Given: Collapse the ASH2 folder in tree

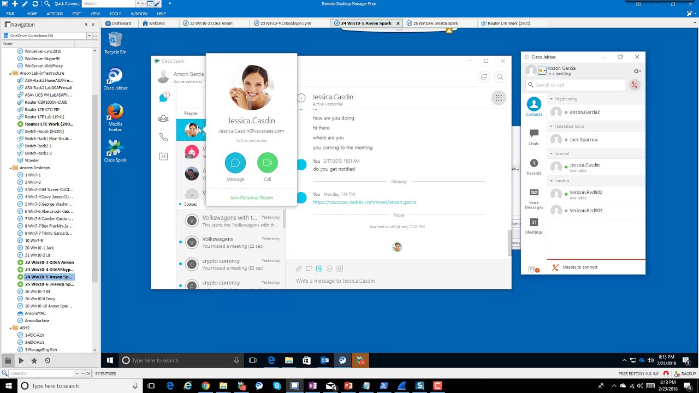Looking at the screenshot, I should [10, 328].
